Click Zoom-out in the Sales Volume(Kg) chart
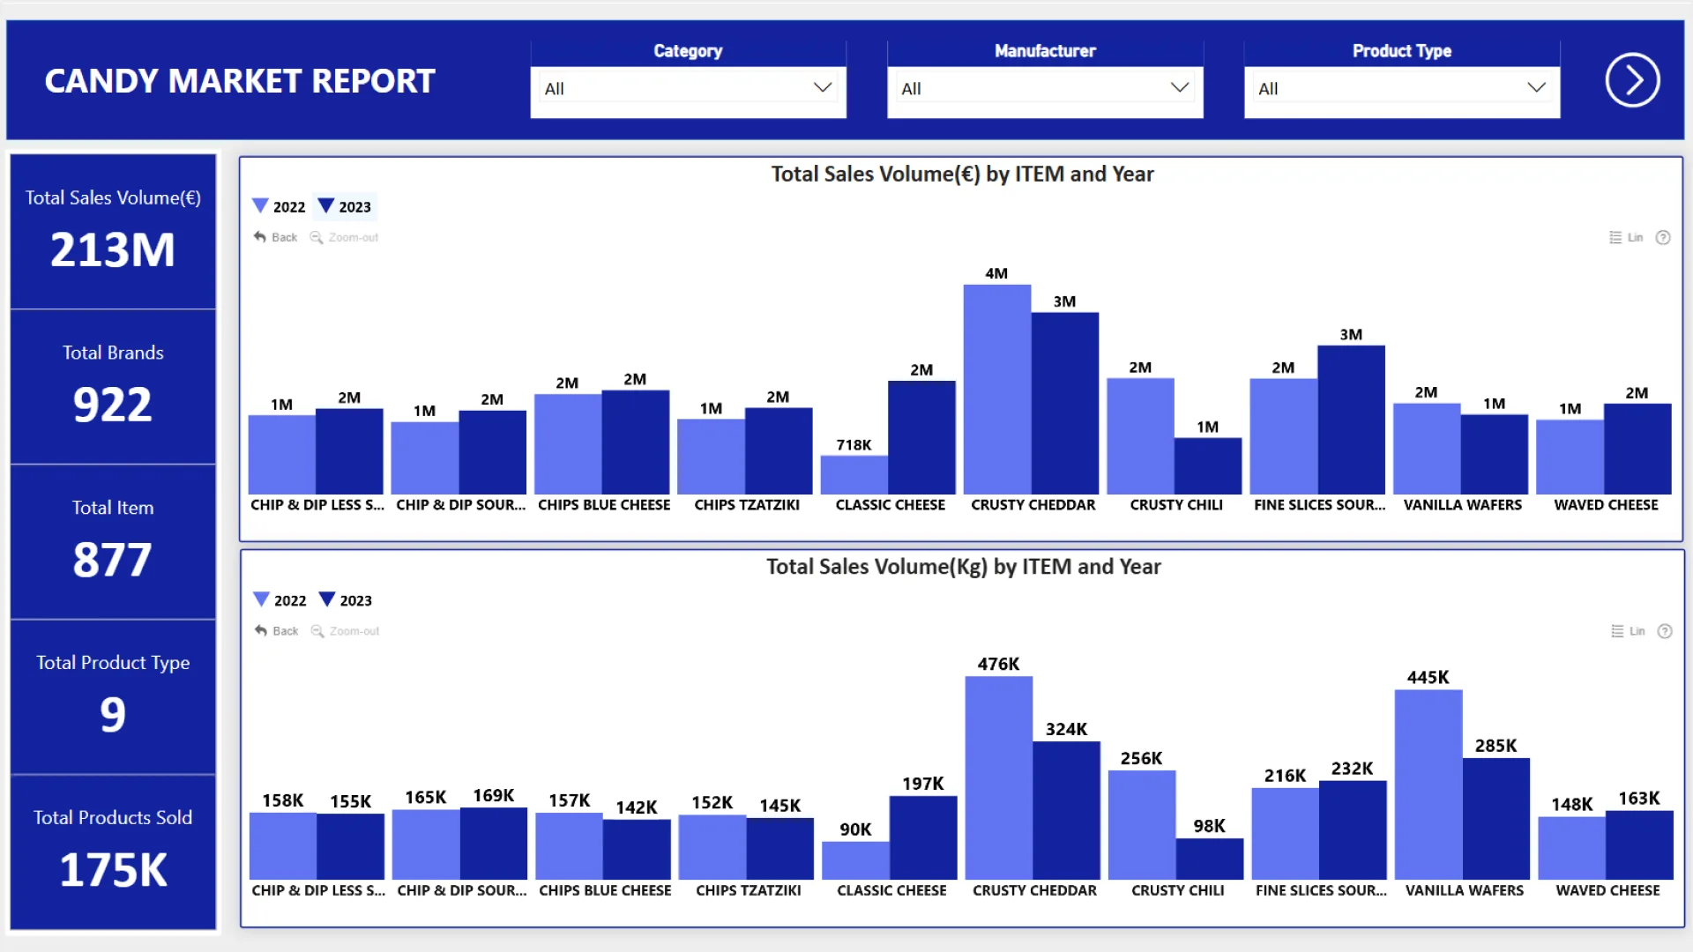 pos(345,631)
